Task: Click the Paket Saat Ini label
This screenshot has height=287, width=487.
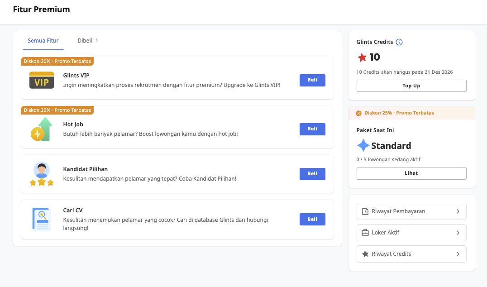Action: (x=375, y=130)
